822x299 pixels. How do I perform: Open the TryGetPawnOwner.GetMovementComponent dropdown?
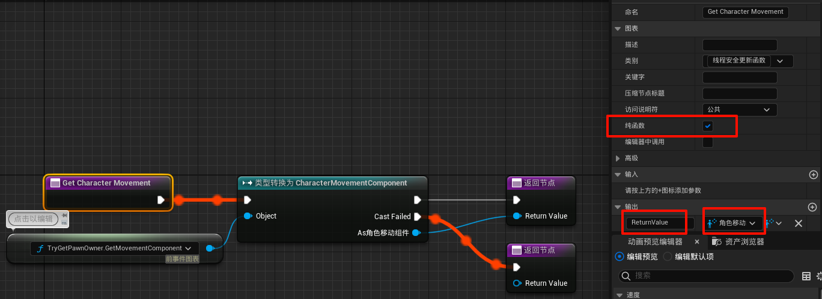coord(115,248)
